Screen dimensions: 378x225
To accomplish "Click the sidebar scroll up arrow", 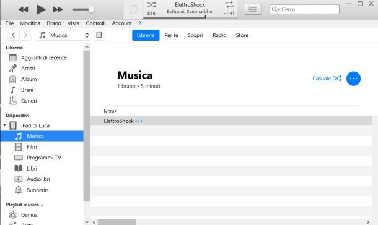I will 87,47.
